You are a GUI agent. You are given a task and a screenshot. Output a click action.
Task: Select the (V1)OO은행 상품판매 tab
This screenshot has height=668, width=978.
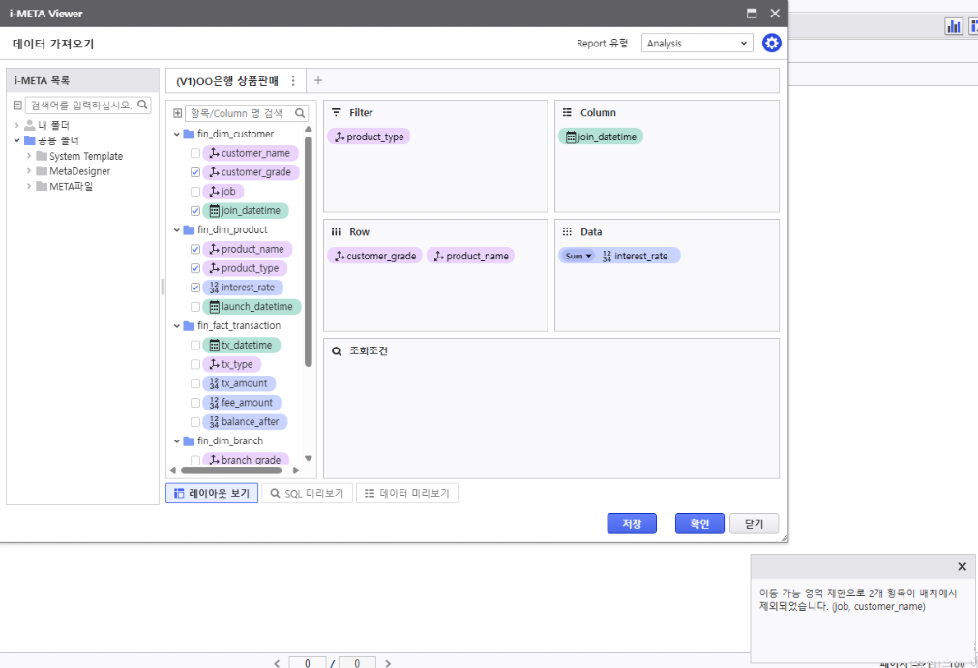227,81
